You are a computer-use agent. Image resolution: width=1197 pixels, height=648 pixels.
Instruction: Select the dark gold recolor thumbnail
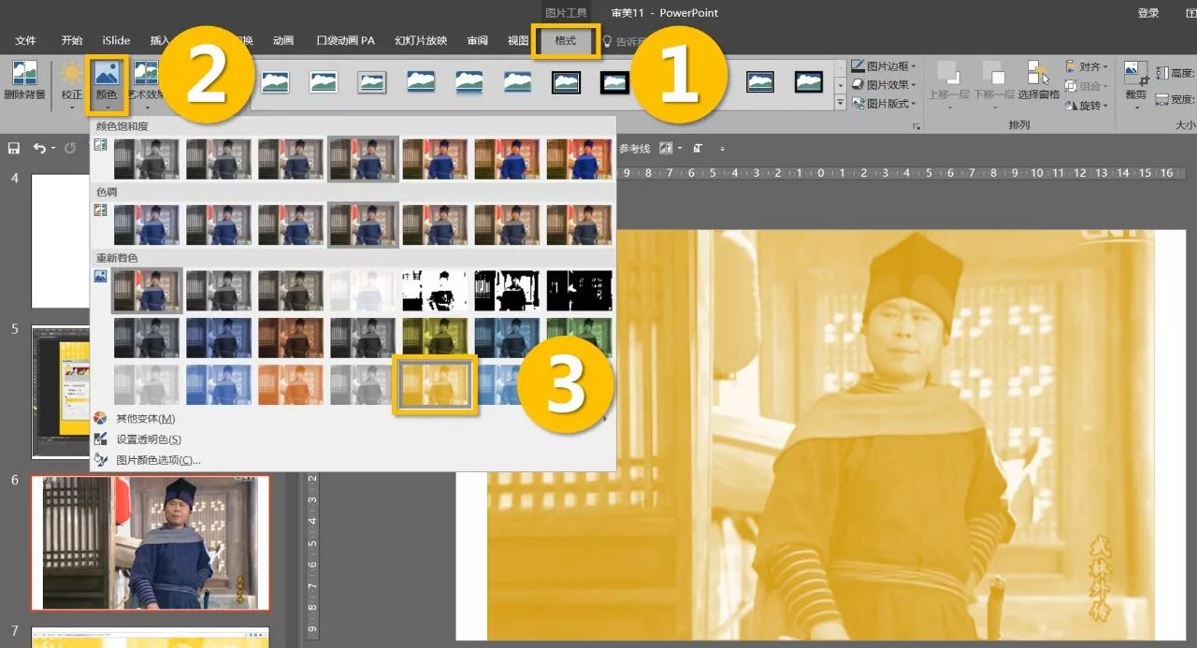click(x=435, y=338)
